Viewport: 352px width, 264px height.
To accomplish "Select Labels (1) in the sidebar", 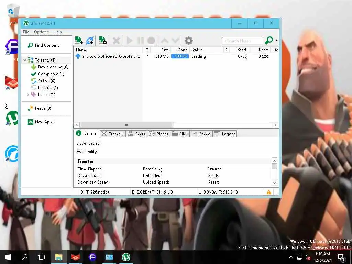I will (46, 95).
